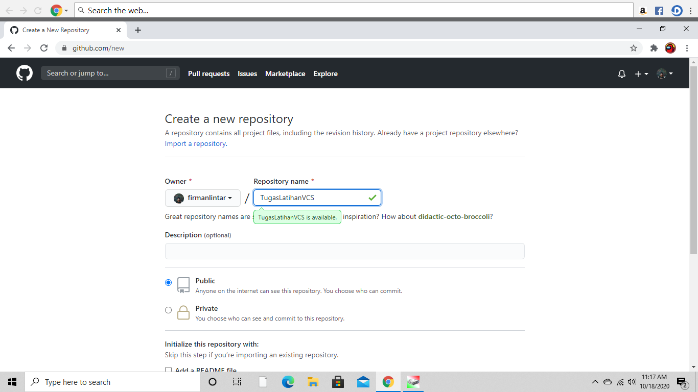Screen dimensions: 698x392
Task: Click the GitHub octocat logo
Action: (x=24, y=73)
